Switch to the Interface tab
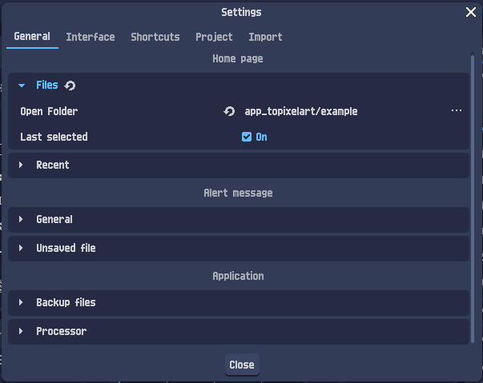The image size is (483, 383). pos(91,38)
